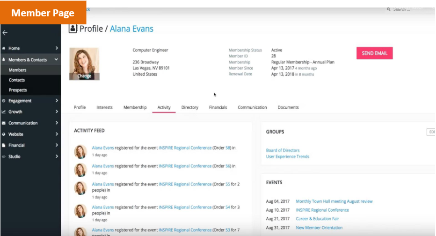
Task: Click INSPIRE Regional Conference in Order 56 entry
Action: (185, 166)
